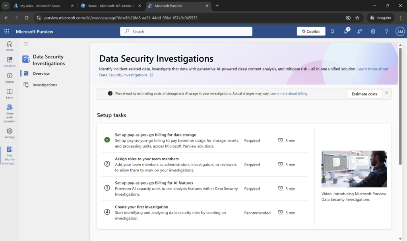407x241 pixels.
Task: Open the settings gear in top header
Action: pyautogui.click(x=373, y=31)
